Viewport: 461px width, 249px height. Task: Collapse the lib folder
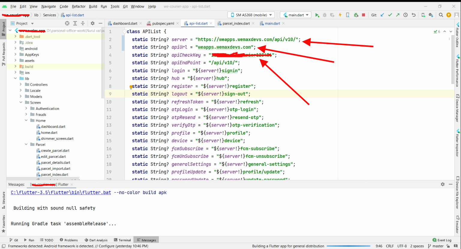(15, 79)
